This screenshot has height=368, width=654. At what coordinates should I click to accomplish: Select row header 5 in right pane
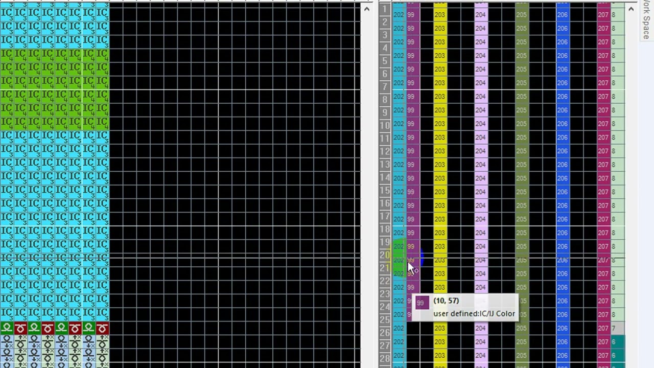pyautogui.click(x=385, y=61)
